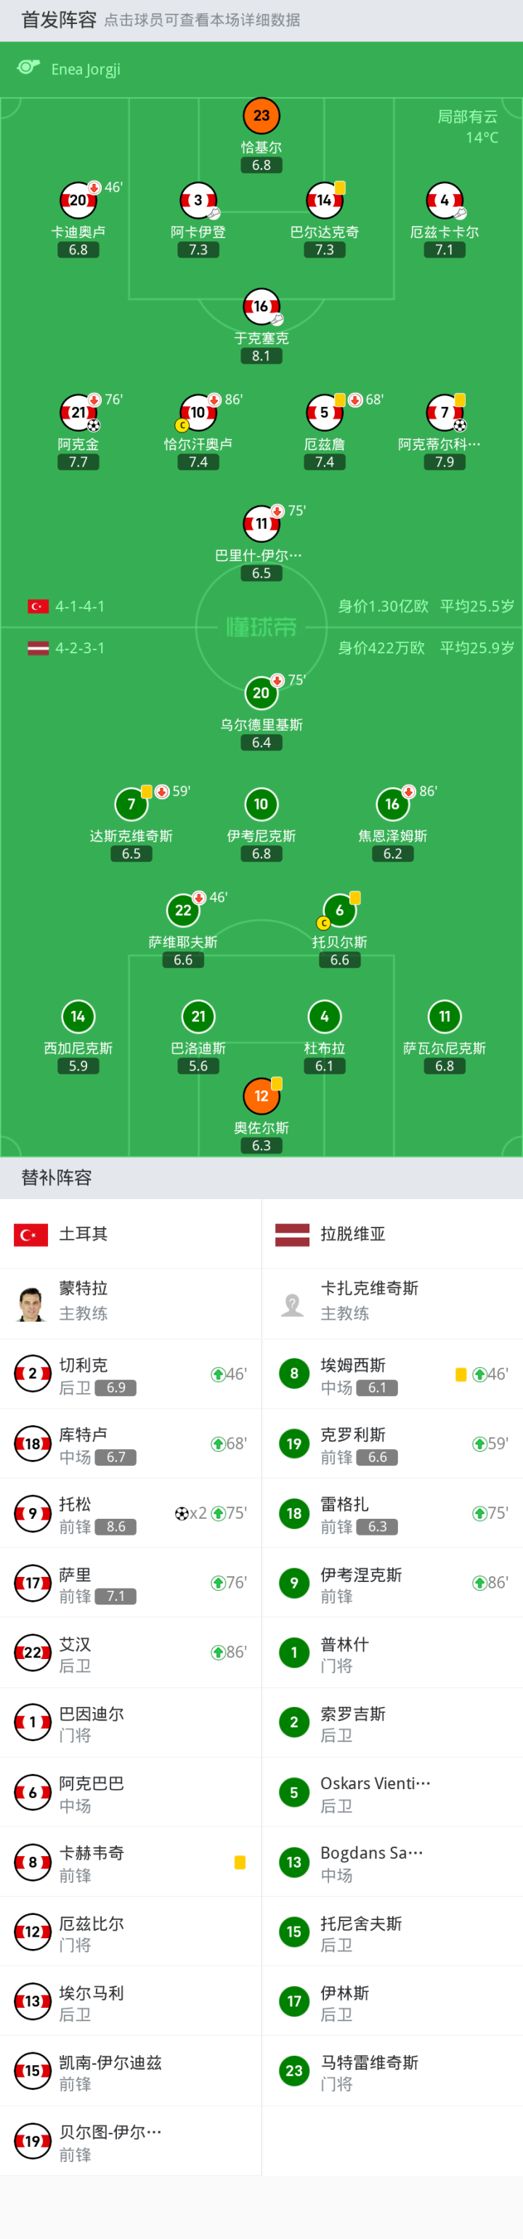Select Turkey number 7 阿克蒂尔科 player icon
Screen dimensions: 523x2239
[x=444, y=413]
